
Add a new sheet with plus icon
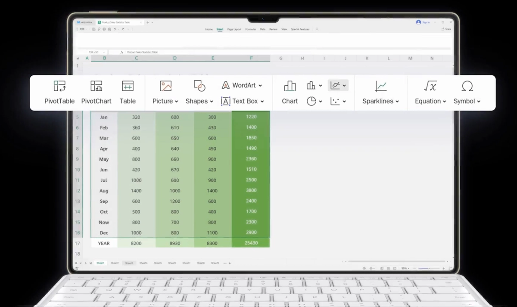230,263
